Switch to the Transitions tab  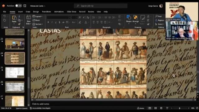[46, 12]
